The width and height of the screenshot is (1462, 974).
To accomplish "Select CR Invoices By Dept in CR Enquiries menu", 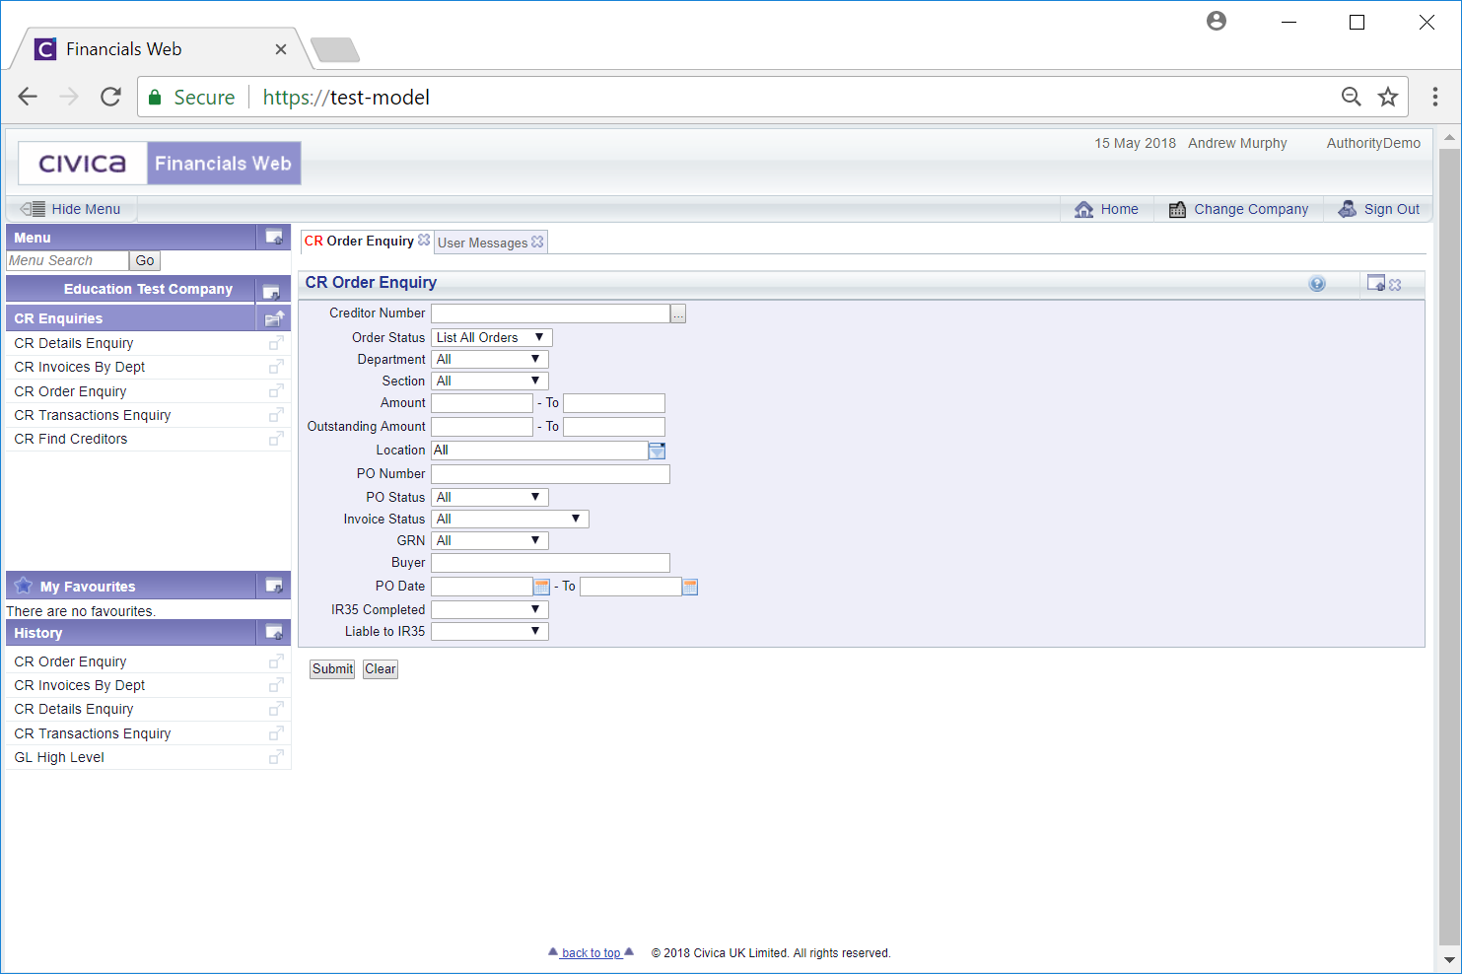I will coord(80,367).
